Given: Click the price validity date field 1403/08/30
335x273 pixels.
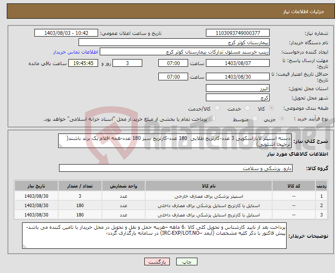Looking at the screenshot, I should tap(238, 77).
